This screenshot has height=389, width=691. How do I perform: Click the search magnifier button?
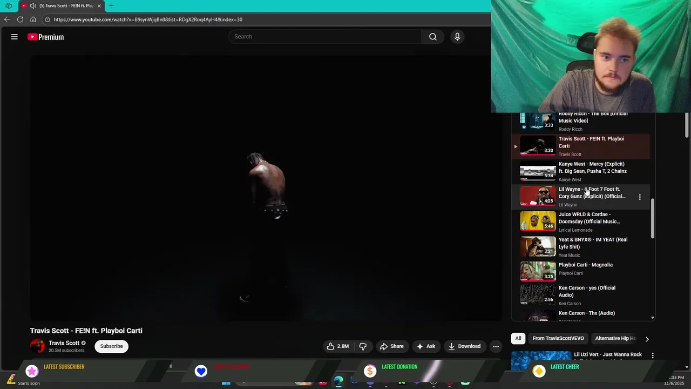tap(433, 37)
